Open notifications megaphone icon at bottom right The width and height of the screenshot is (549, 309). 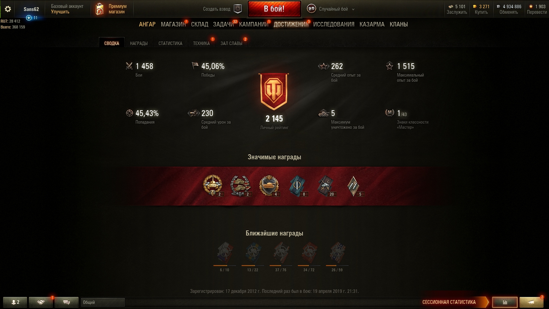pyautogui.click(x=531, y=302)
